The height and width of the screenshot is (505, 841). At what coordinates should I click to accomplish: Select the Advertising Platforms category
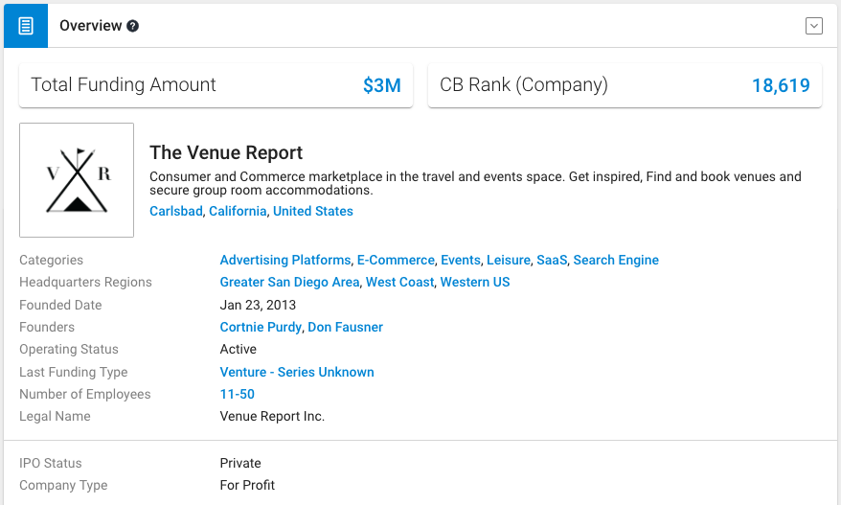click(x=285, y=260)
